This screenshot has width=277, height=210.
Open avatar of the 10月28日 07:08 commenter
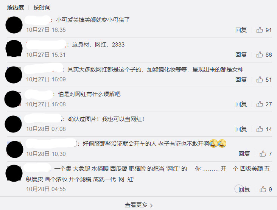[13, 124]
